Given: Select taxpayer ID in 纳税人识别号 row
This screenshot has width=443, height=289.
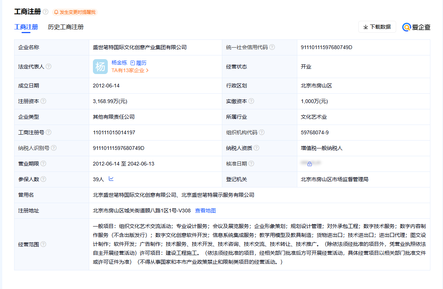Looking at the screenshot, I should [x=119, y=148].
